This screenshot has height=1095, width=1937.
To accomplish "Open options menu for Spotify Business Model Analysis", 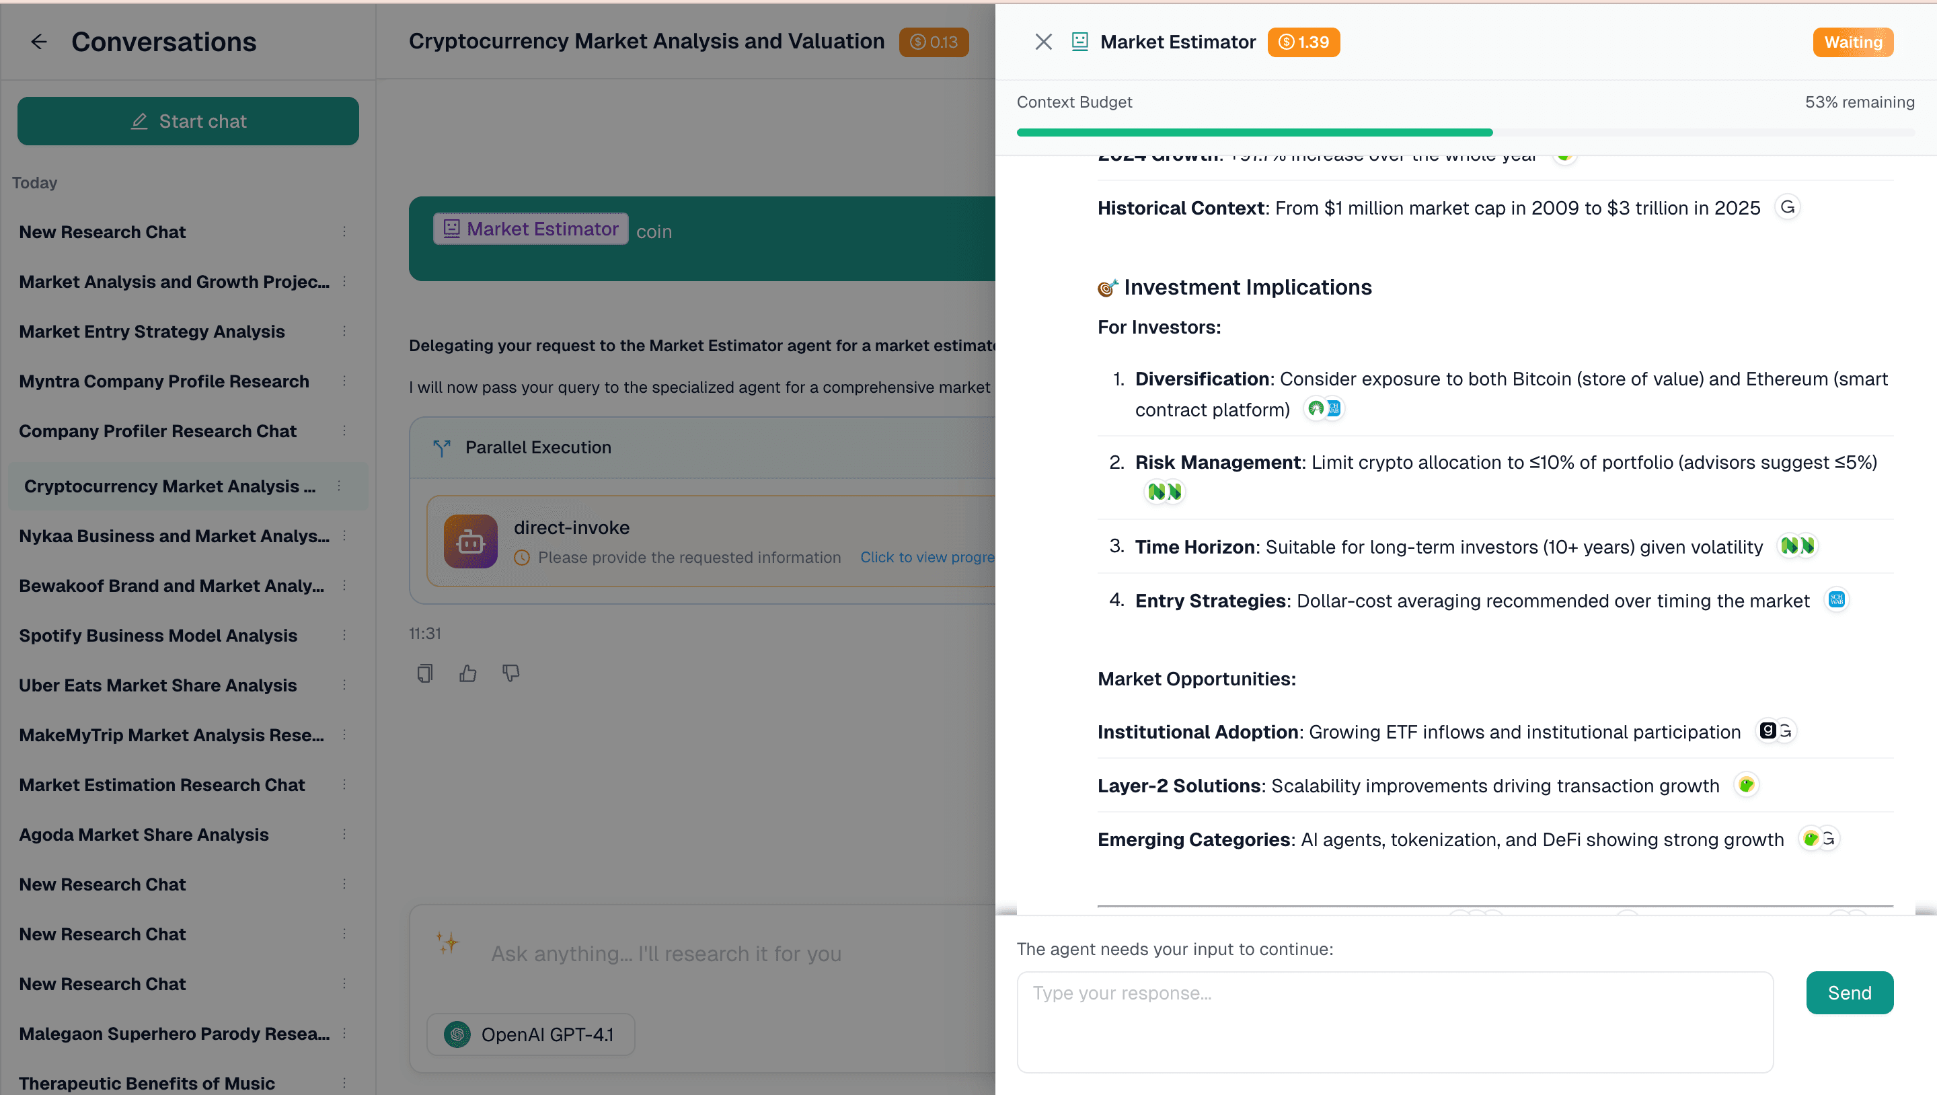I will [344, 636].
